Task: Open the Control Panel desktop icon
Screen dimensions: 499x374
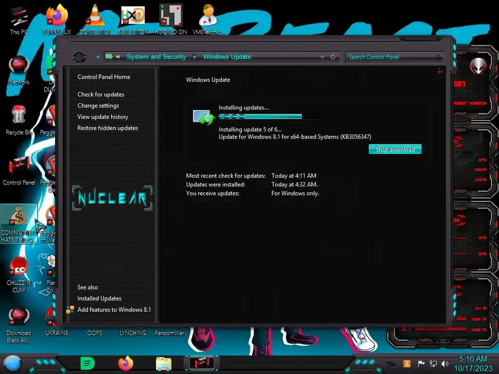Action: click(x=19, y=170)
